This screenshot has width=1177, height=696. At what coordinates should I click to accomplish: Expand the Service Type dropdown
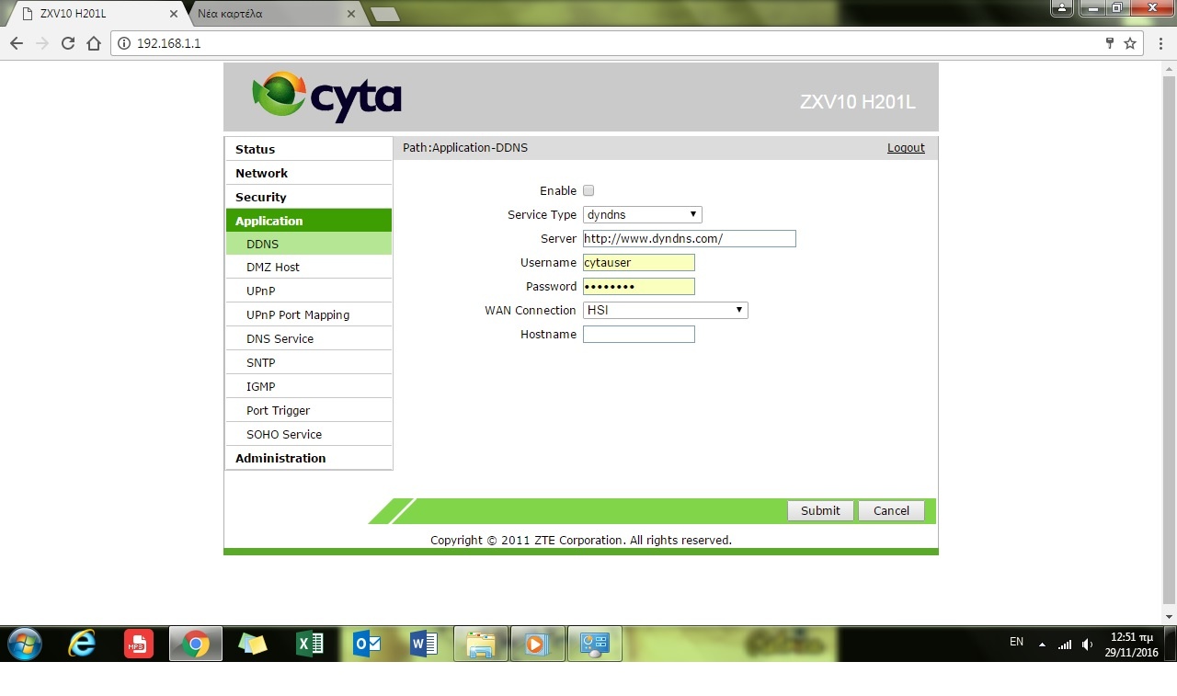tap(642, 215)
